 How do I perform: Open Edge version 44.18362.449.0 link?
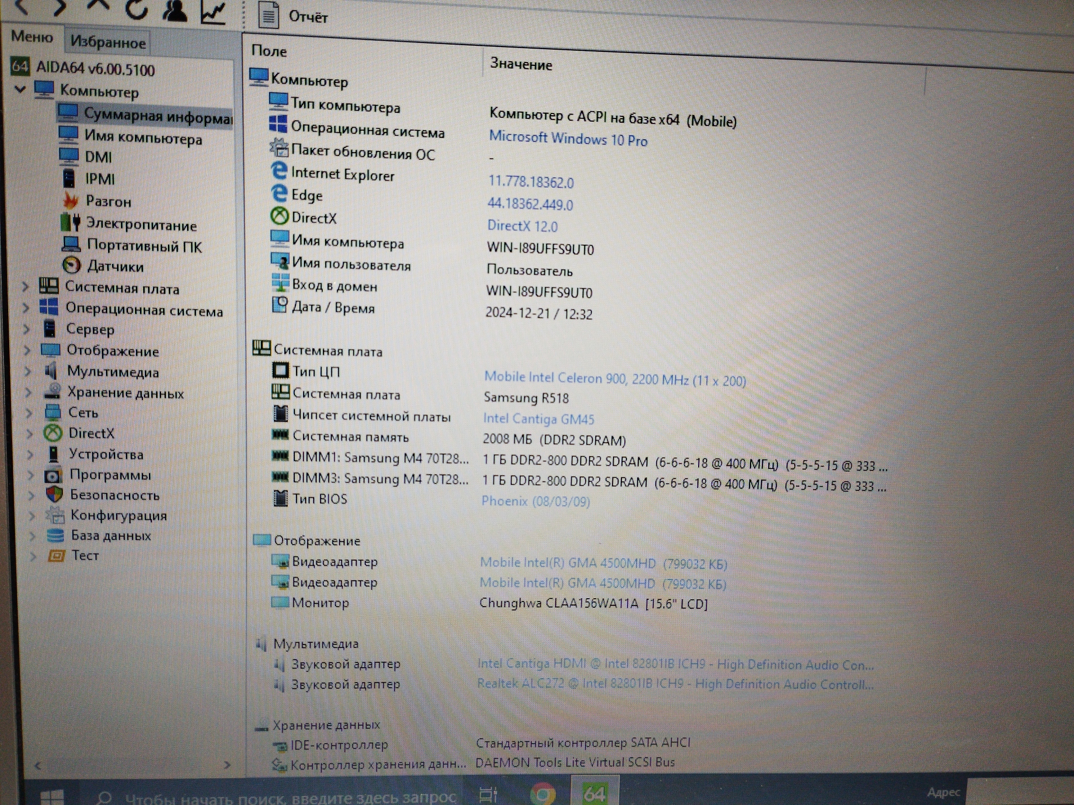coord(530,204)
